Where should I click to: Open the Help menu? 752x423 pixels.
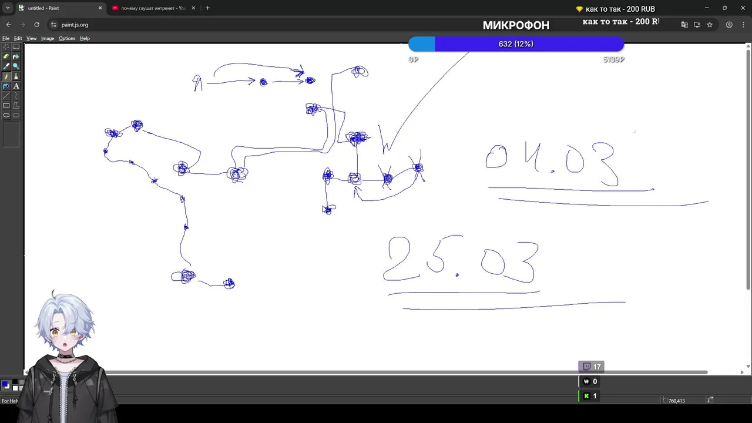tap(85, 38)
